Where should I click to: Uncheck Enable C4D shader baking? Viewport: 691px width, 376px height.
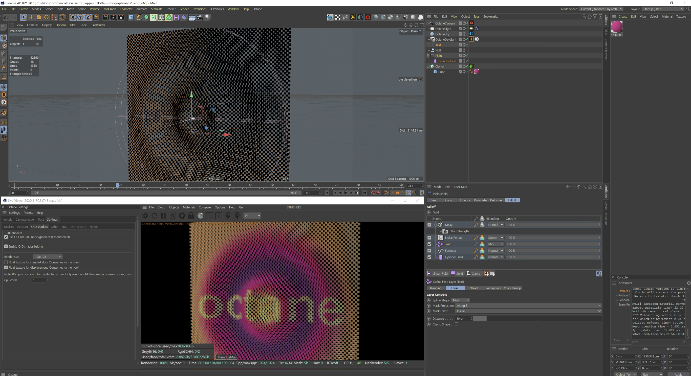tap(6, 247)
